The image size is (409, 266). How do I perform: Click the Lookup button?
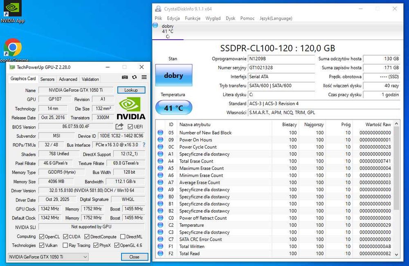(x=131, y=90)
